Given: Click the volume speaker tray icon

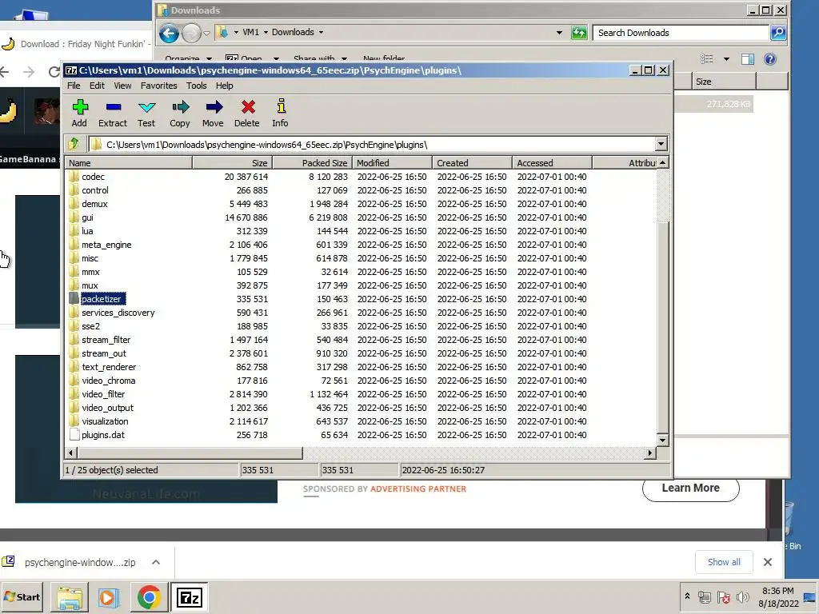Looking at the screenshot, I should pos(742,597).
